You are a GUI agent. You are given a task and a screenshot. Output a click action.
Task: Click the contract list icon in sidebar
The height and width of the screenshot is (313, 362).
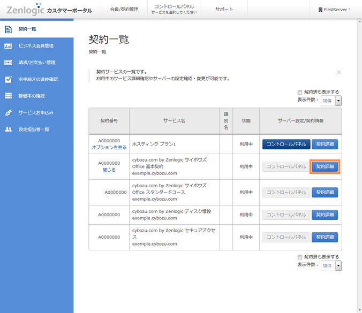pos(8,29)
